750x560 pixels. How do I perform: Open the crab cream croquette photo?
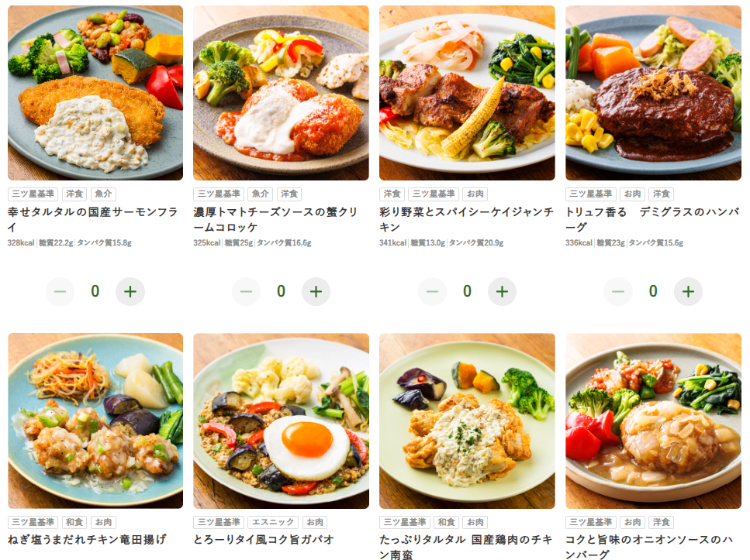tap(282, 93)
